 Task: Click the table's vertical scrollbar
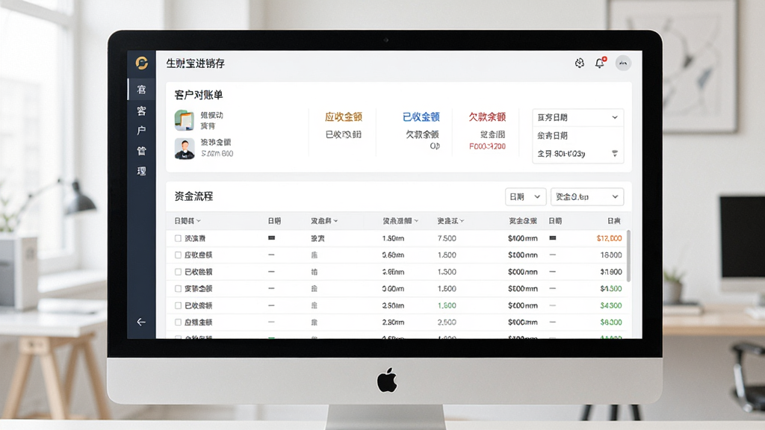point(628,256)
